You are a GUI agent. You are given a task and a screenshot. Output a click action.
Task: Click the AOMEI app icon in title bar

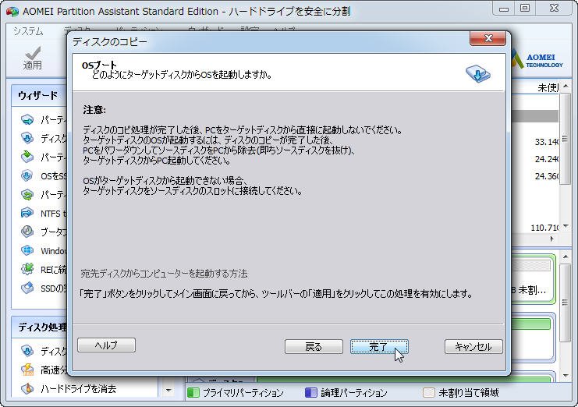tap(12, 12)
